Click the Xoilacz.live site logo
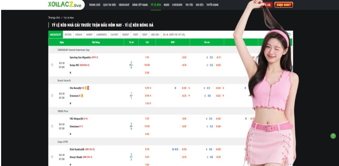The height and width of the screenshot is (166, 339). [x=64, y=5]
